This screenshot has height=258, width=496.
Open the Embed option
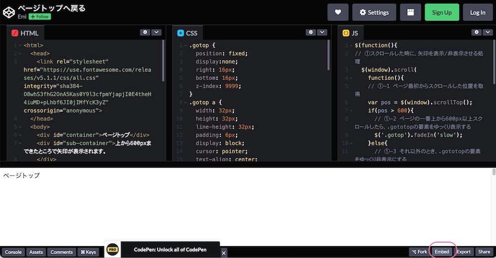point(442,252)
